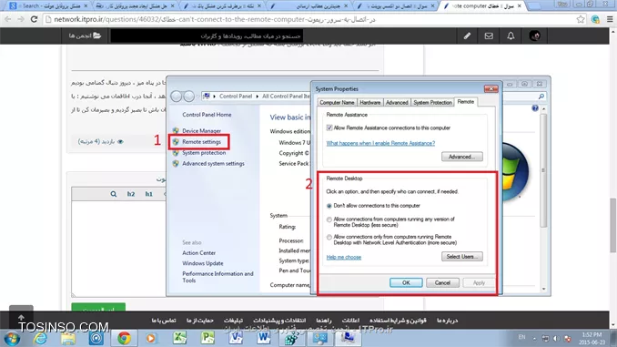Click the Select Users... button
Image resolution: width=617 pixels, height=347 pixels.
[462, 257]
